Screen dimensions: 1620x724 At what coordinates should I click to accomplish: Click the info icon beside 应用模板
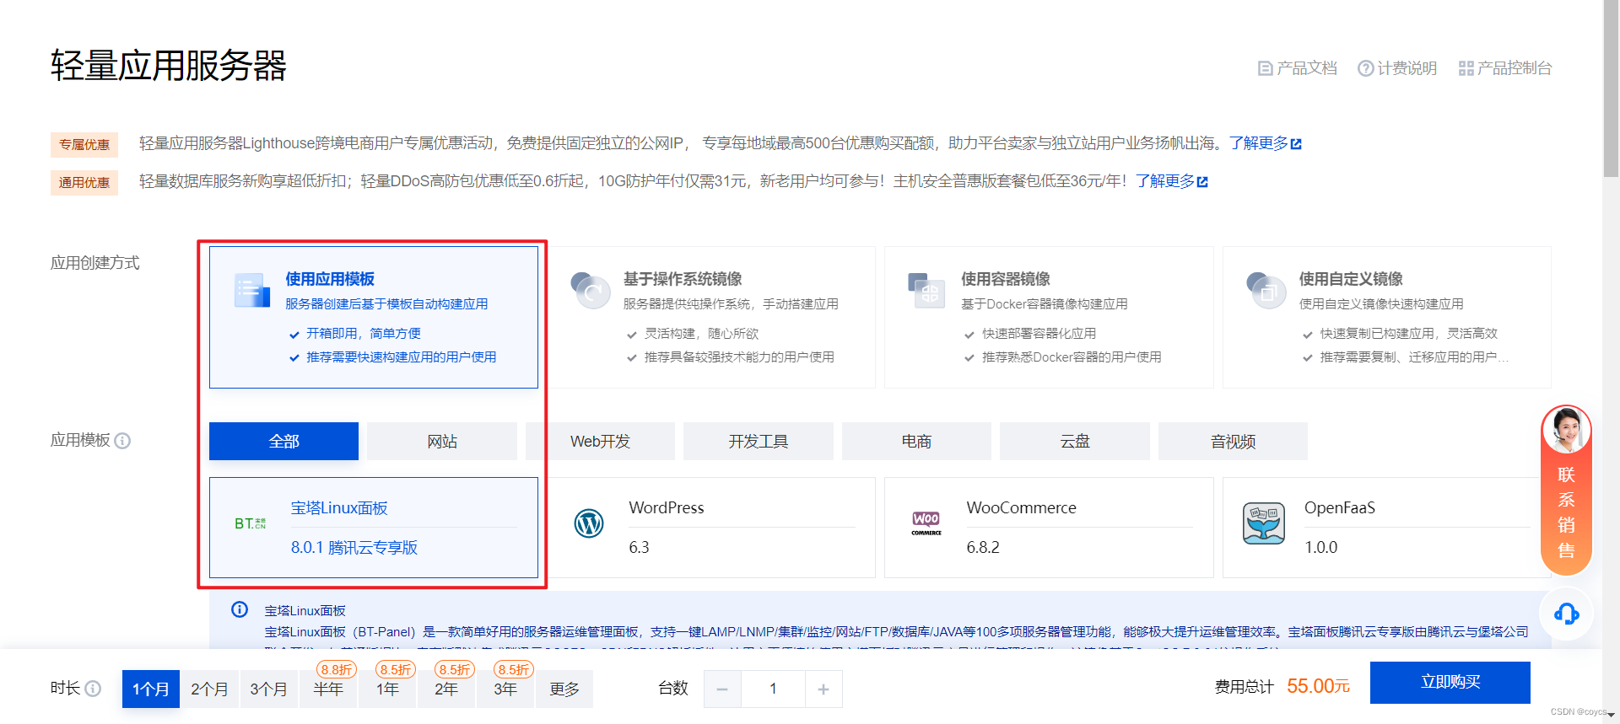click(x=122, y=441)
